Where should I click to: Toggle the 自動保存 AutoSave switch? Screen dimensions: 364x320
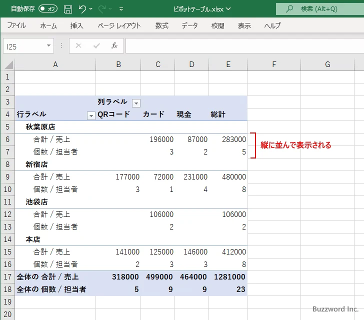(48, 9)
